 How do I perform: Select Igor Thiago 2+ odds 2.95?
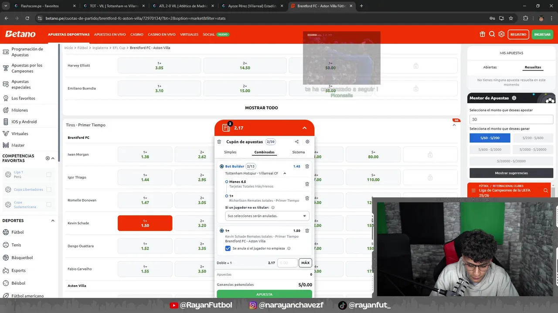pyautogui.click(x=202, y=177)
